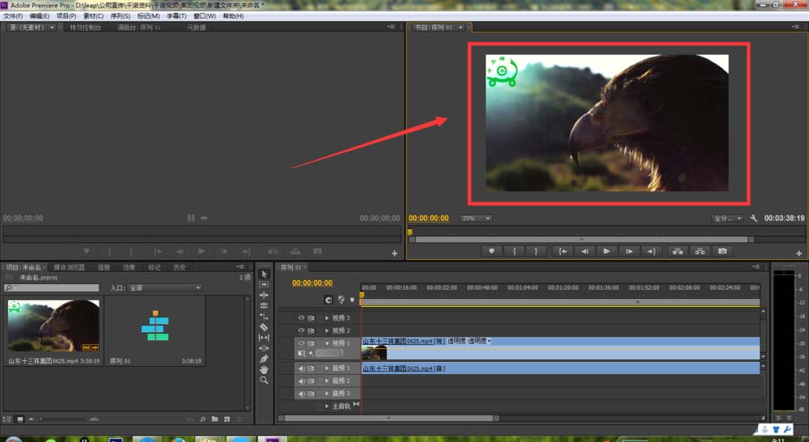Mute the 音频 3 track speaker
The width and height of the screenshot is (809, 442).
pyautogui.click(x=302, y=393)
